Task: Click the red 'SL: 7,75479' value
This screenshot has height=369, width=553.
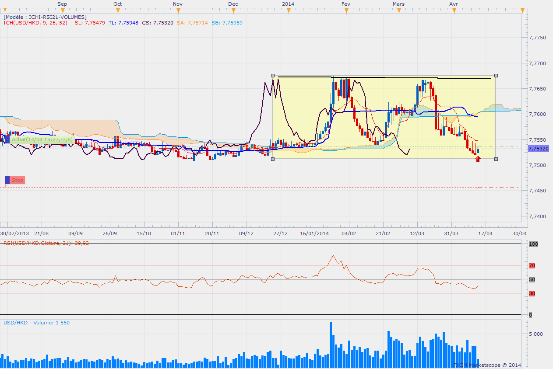Action: 91,23
